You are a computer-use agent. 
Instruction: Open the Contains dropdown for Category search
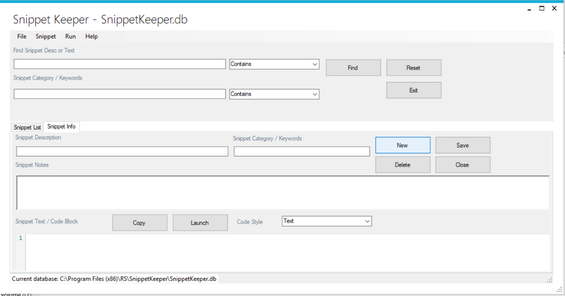click(x=274, y=94)
